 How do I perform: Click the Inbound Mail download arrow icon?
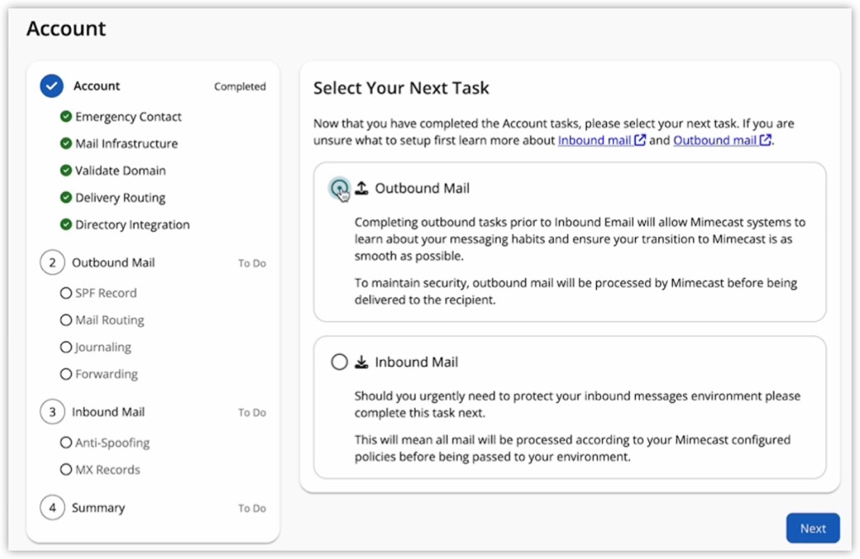point(362,363)
